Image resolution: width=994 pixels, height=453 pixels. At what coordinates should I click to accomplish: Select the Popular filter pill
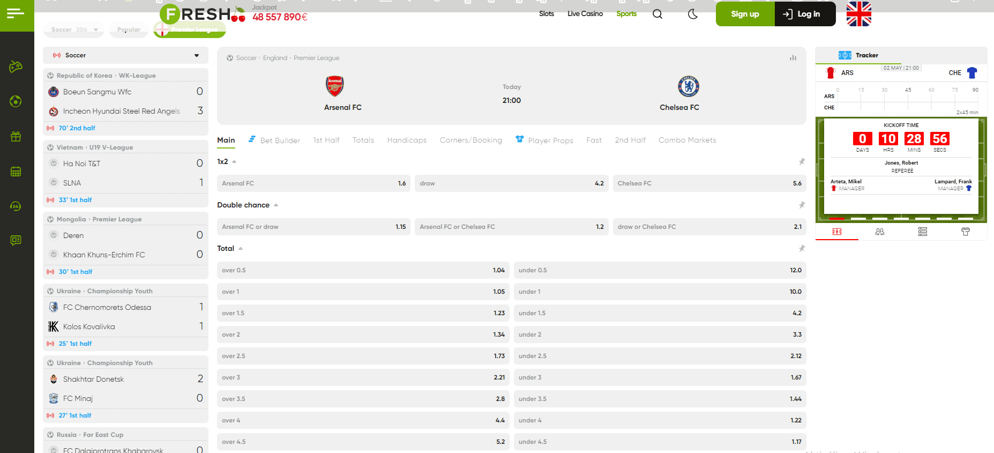pos(129,29)
